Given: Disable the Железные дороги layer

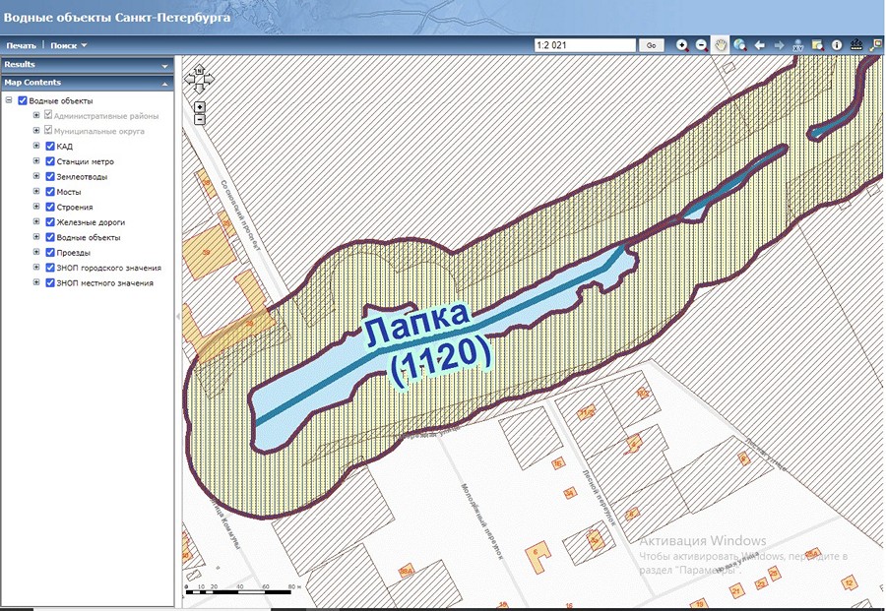Looking at the screenshot, I should [50, 222].
